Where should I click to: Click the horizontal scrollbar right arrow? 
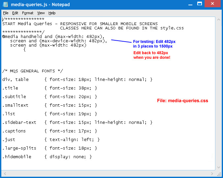click(x=212, y=174)
